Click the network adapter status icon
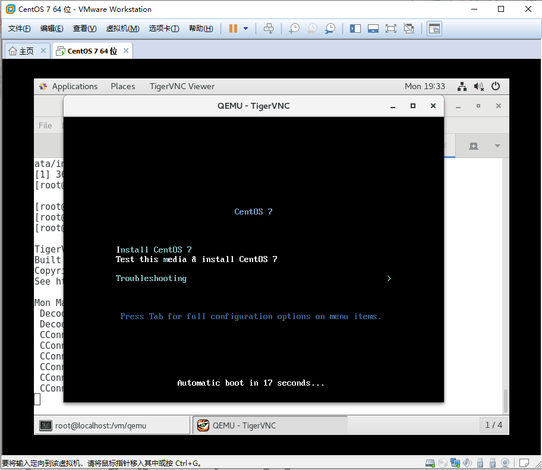Screen dimensions: 542x470 point(455,463)
